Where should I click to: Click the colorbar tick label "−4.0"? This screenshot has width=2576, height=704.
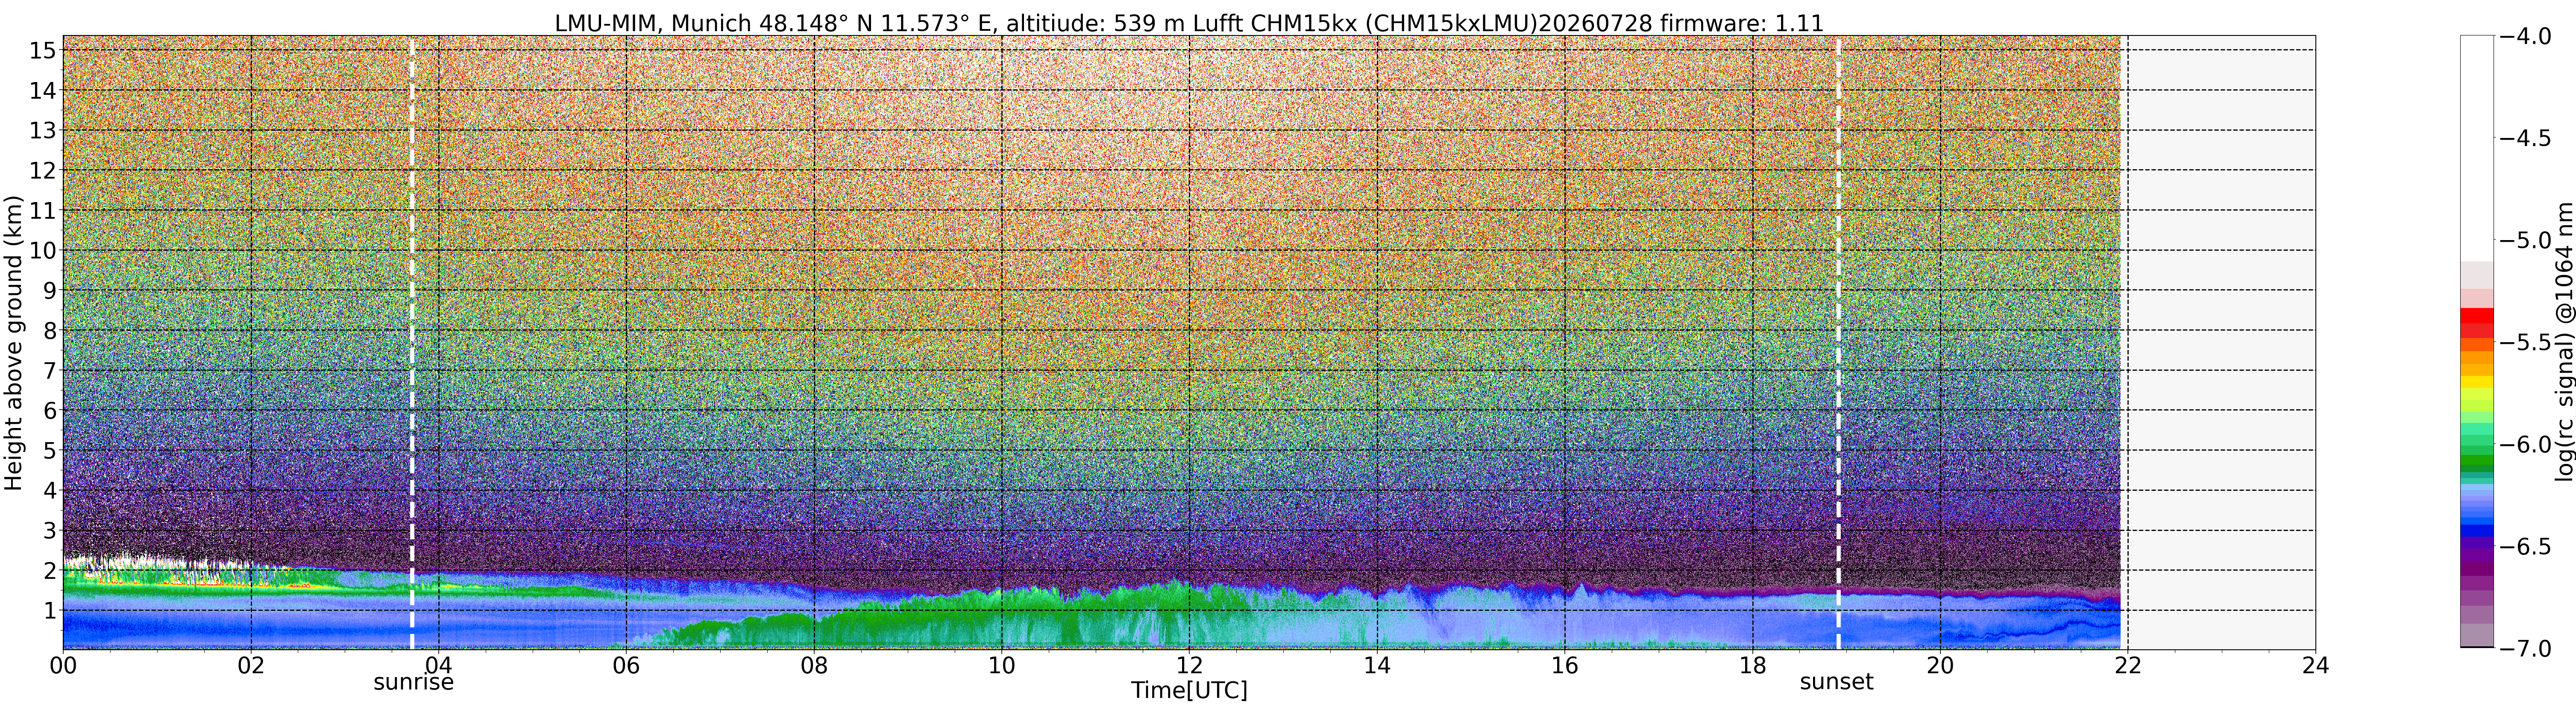pos(2525,36)
